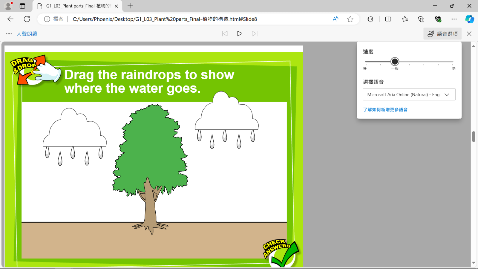This screenshot has width=478, height=269.
Task: Toggle the split screen icon
Action: 388,19
